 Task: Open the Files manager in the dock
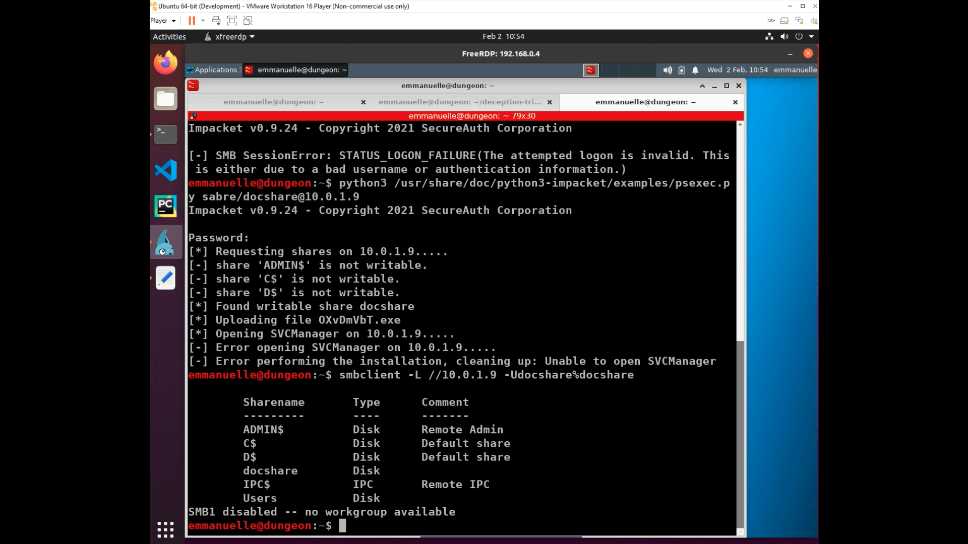tap(165, 98)
